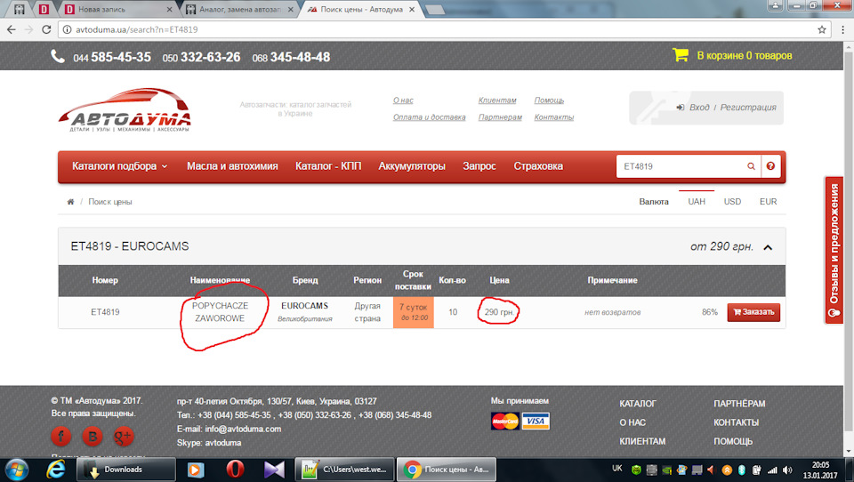Click the Автодума logo
854x482 pixels.
(125, 110)
